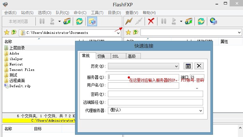Click the transfer queue icon in left toolbar

tap(67, 21)
